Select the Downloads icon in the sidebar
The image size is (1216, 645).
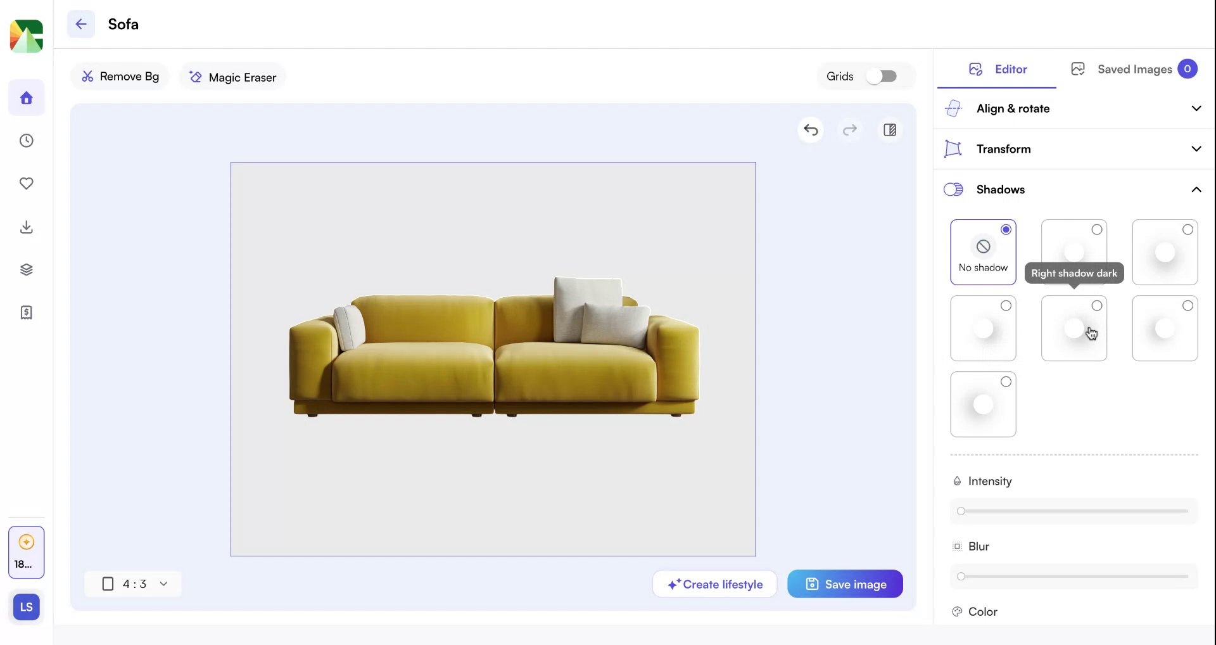point(26,227)
